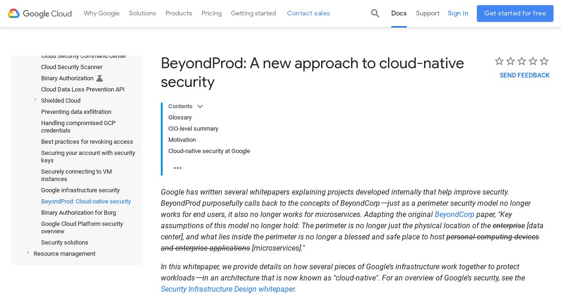Open the Docs tab
The width and height of the screenshot is (561, 294).
click(399, 14)
